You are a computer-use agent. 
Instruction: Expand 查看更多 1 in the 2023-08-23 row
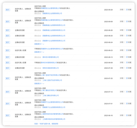coord(39,52)
